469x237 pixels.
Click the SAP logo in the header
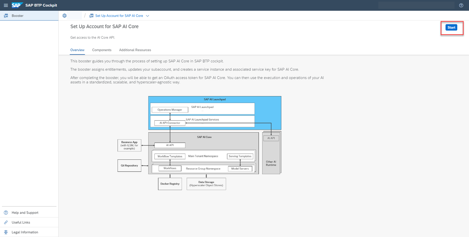(x=17, y=5)
